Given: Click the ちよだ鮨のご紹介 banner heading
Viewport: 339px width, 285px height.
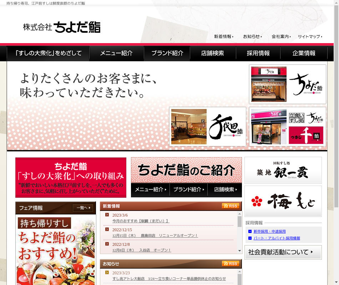Looking at the screenshot, I should pos(186,170).
